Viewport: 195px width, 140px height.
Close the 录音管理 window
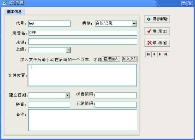click(190, 4)
